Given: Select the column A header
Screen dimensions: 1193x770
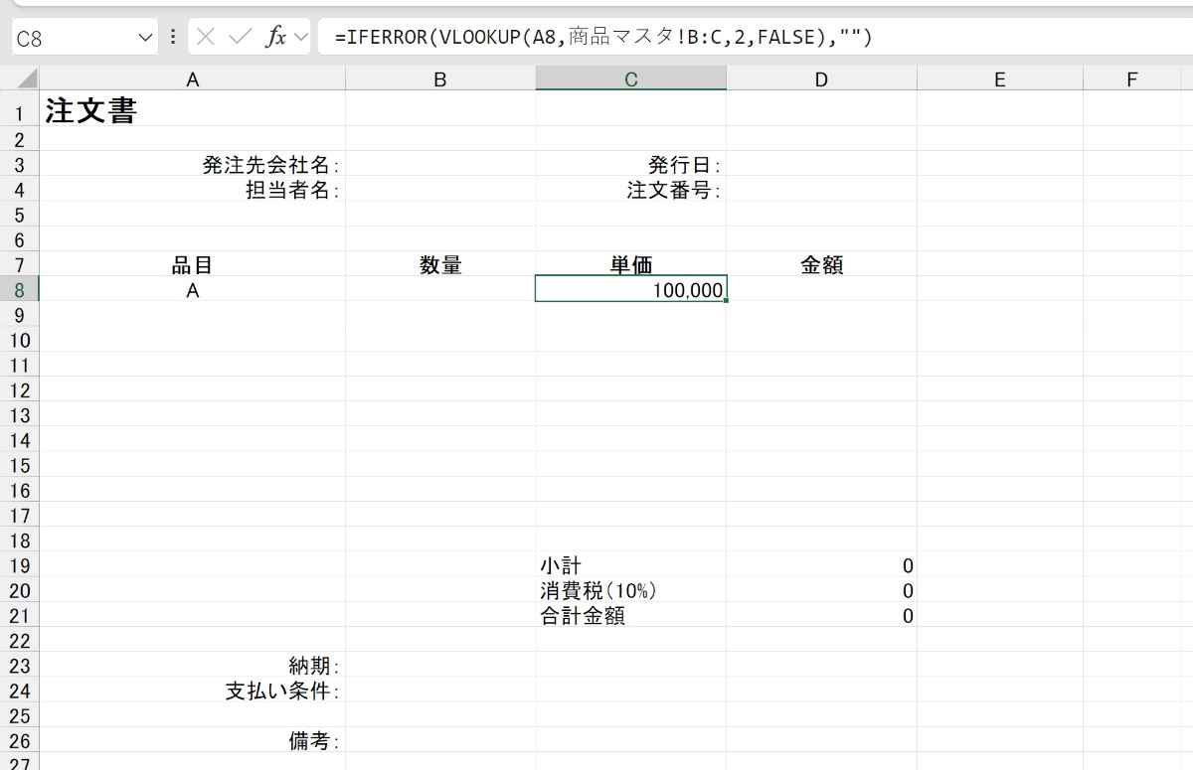Looking at the screenshot, I should (192, 79).
